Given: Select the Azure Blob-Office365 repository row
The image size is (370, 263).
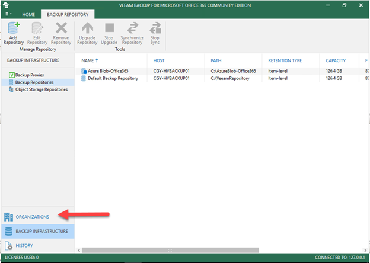Looking at the screenshot, I should 221,71.
